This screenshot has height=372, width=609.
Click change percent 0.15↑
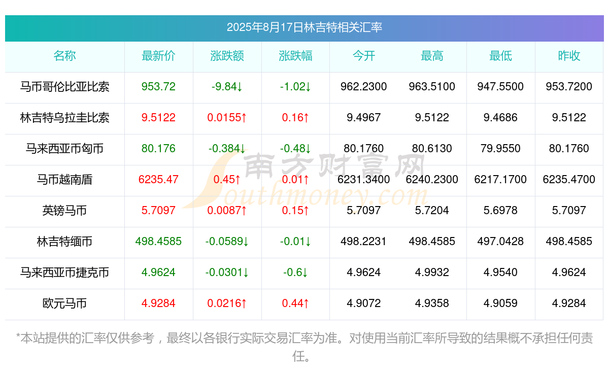[295, 211]
